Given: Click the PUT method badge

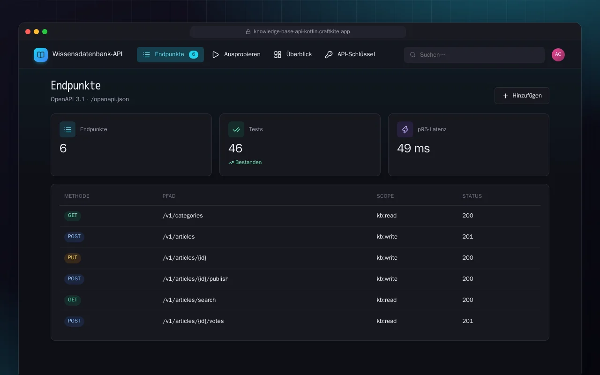Looking at the screenshot, I should coord(73,258).
